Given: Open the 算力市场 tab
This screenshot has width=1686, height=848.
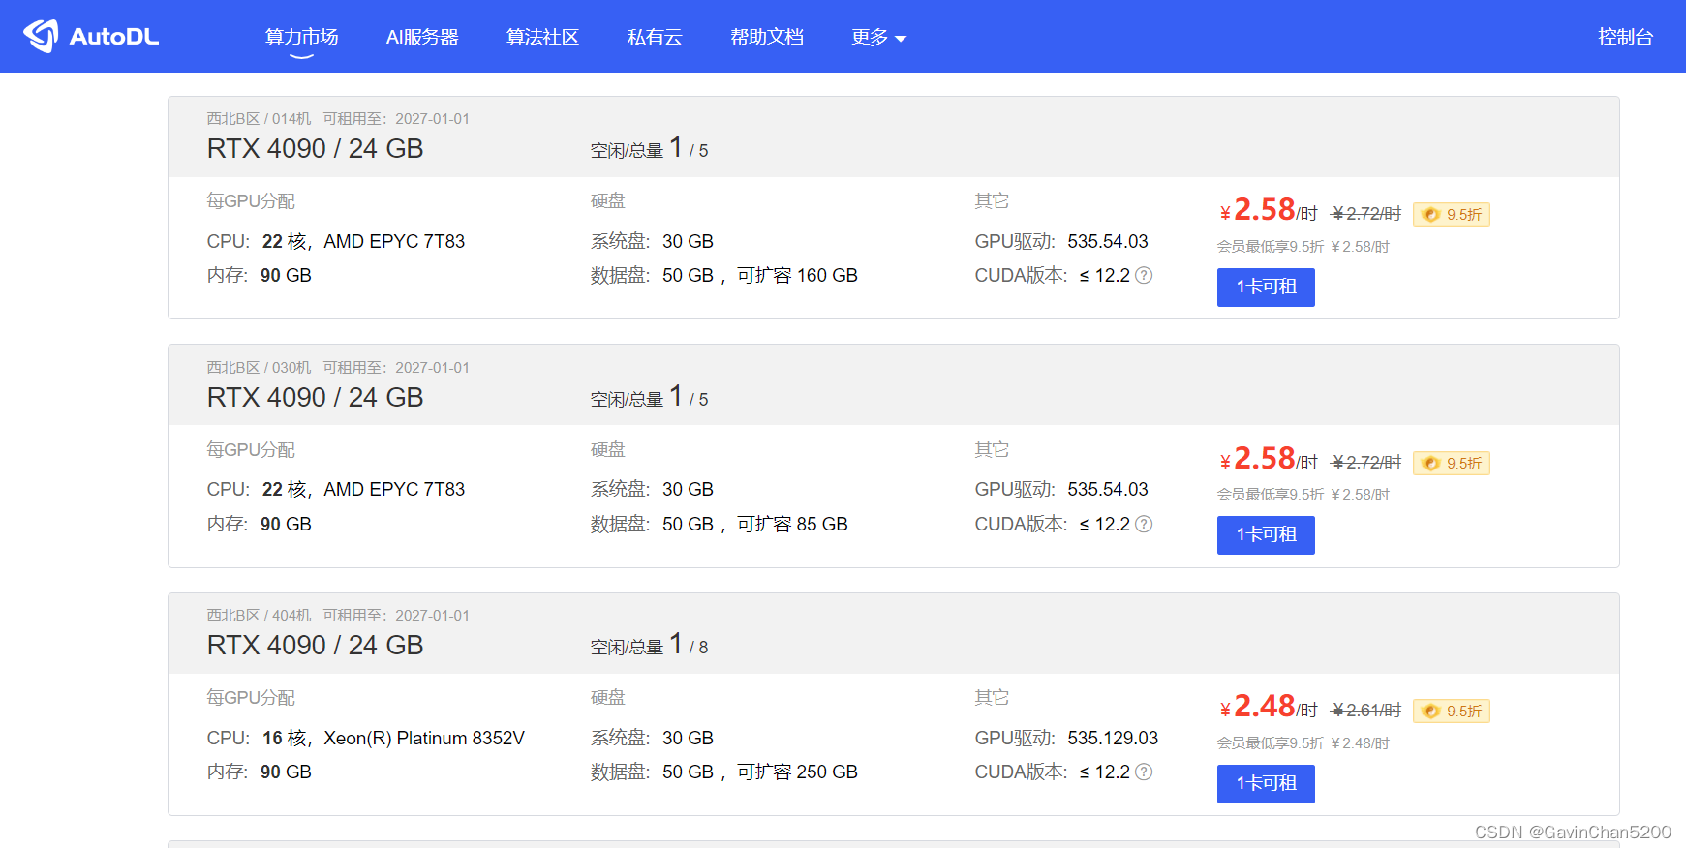Looking at the screenshot, I should (301, 37).
